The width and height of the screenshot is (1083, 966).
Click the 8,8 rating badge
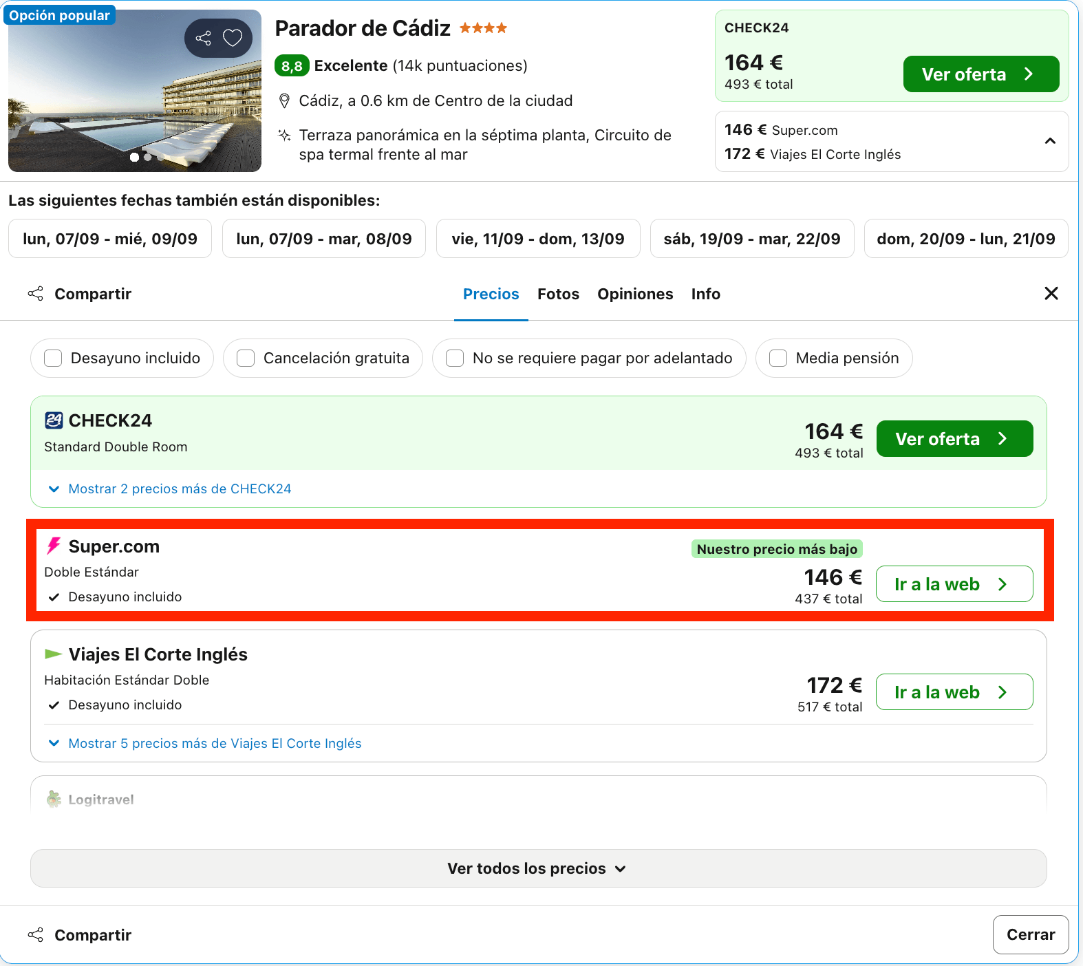(292, 66)
